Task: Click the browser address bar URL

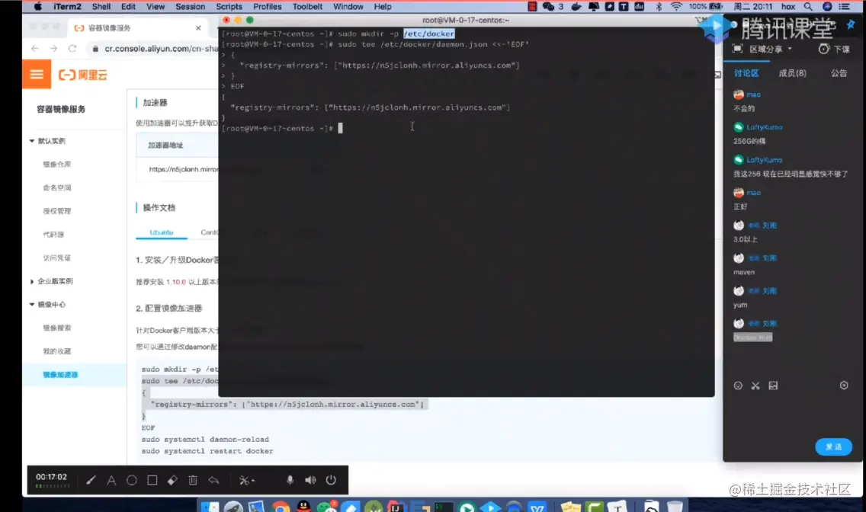Action: pyautogui.click(x=162, y=49)
